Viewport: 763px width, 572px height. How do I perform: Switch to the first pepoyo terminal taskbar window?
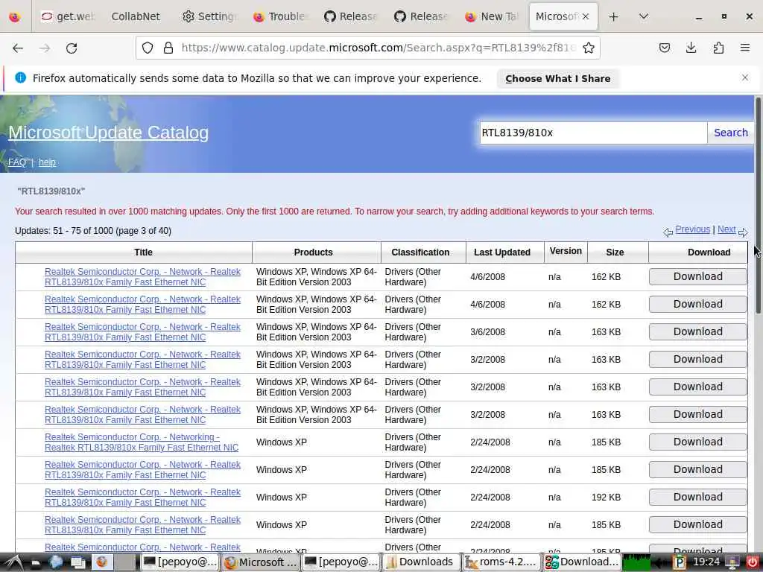click(x=180, y=562)
